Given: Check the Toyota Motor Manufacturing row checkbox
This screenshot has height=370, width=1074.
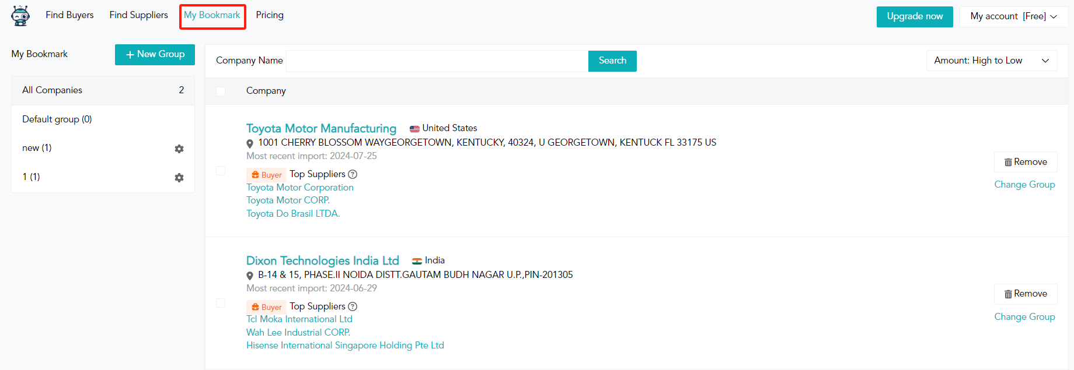Looking at the screenshot, I should [x=221, y=171].
